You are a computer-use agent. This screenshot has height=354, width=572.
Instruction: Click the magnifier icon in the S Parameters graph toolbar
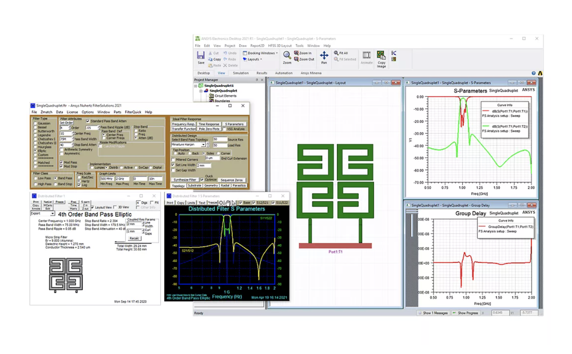click(x=221, y=202)
